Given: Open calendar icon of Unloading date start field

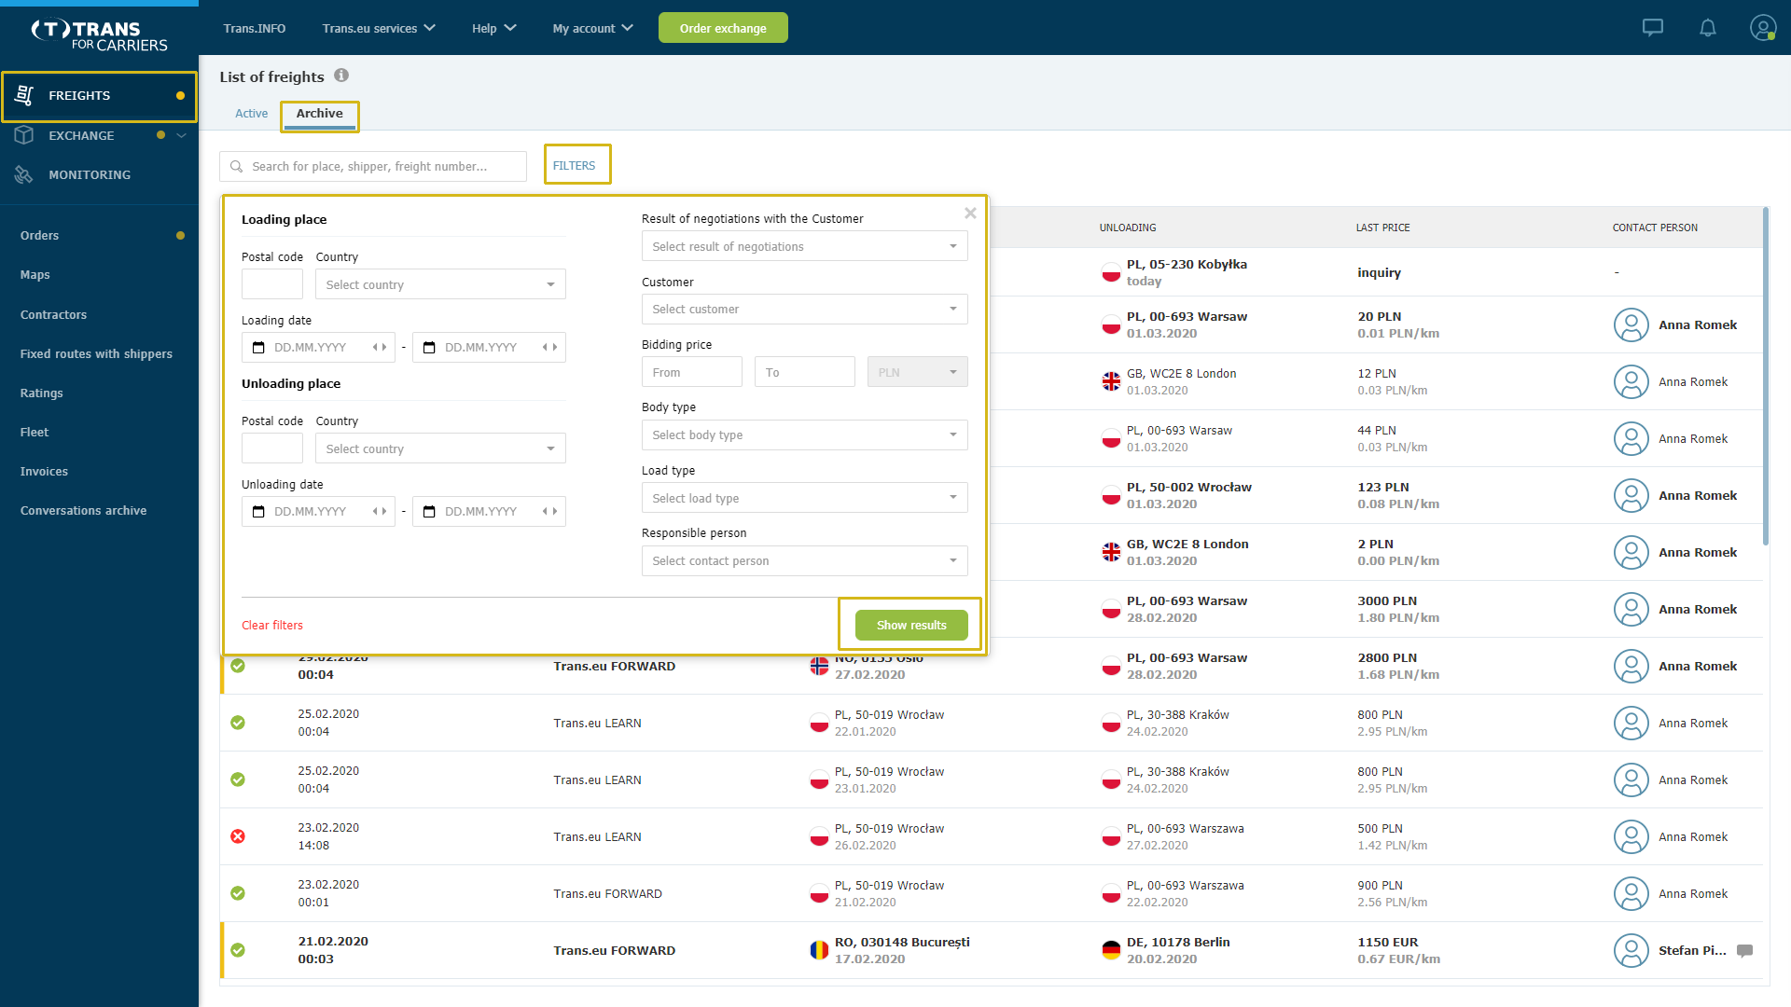Looking at the screenshot, I should [258, 511].
